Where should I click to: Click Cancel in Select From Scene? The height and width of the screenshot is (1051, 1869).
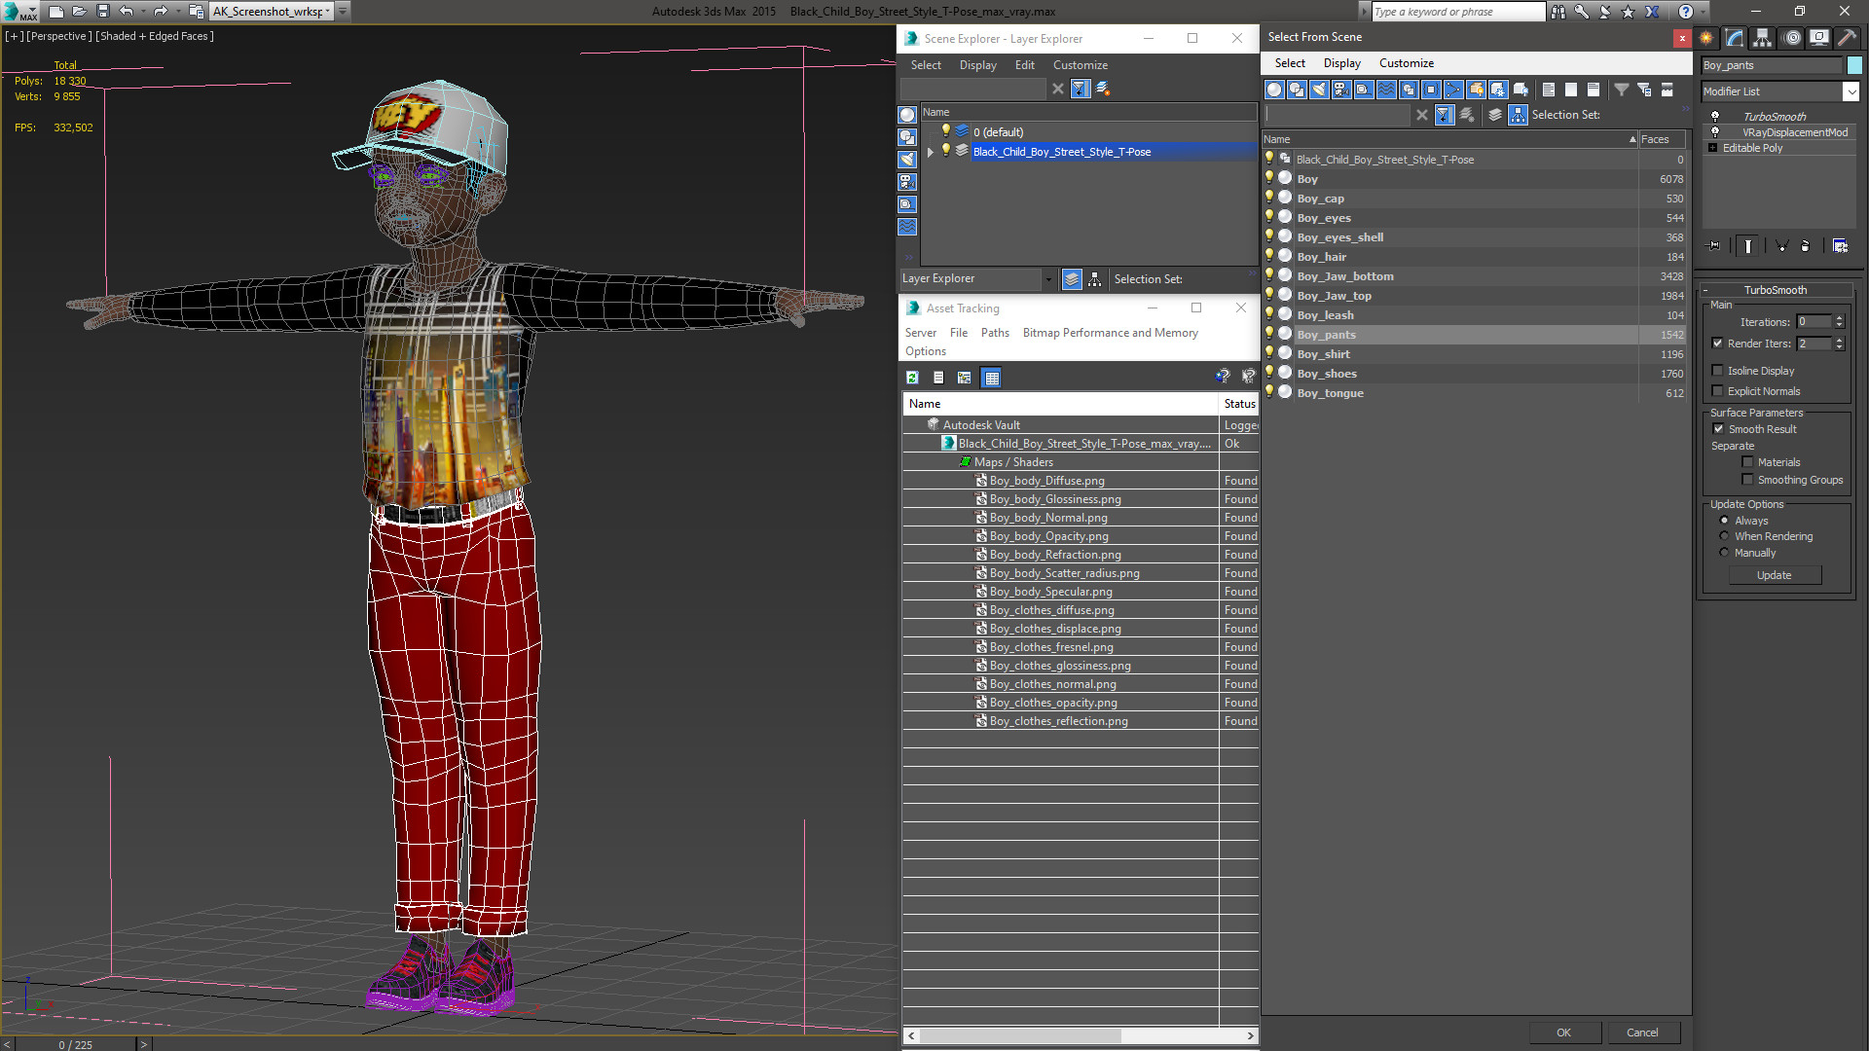(x=1642, y=1033)
